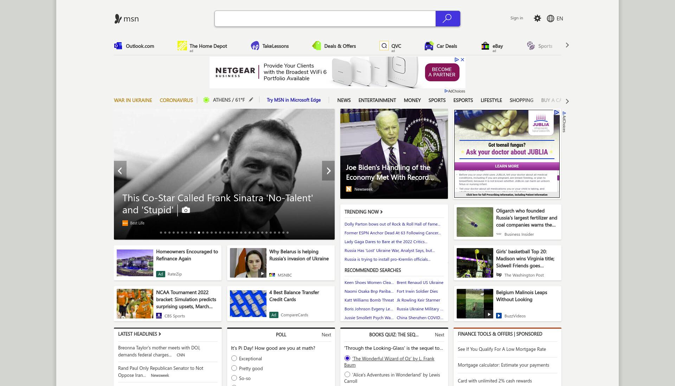Select the Exceptional poll option

(234, 358)
